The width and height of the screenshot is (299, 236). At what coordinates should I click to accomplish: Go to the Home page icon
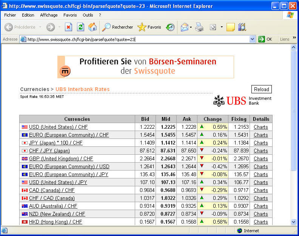click(92, 27)
